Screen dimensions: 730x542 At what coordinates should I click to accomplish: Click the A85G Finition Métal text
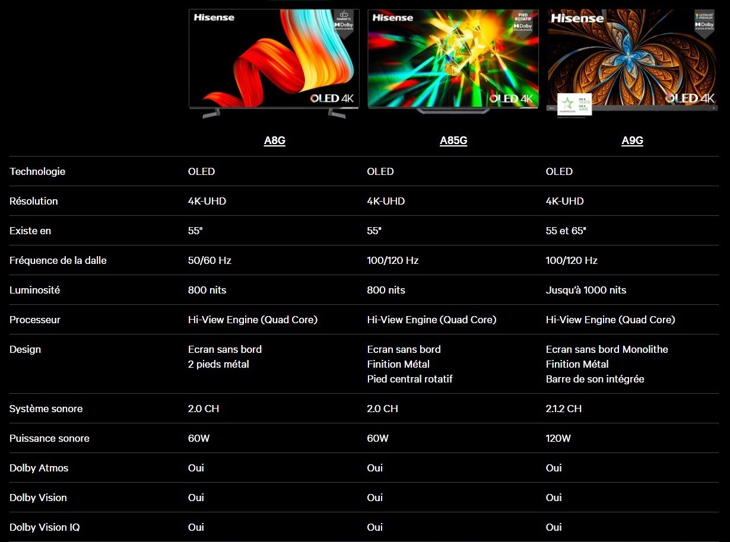tap(398, 364)
